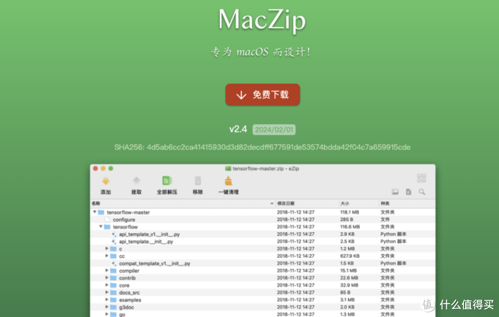Collapse the tensorflow subfolder triangle
This screenshot has height=317, width=499.
[101, 226]
